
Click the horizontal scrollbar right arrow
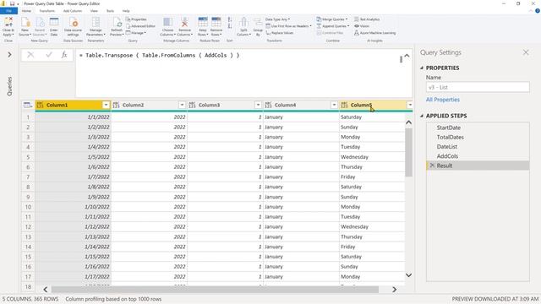click(x=394, y=290)
